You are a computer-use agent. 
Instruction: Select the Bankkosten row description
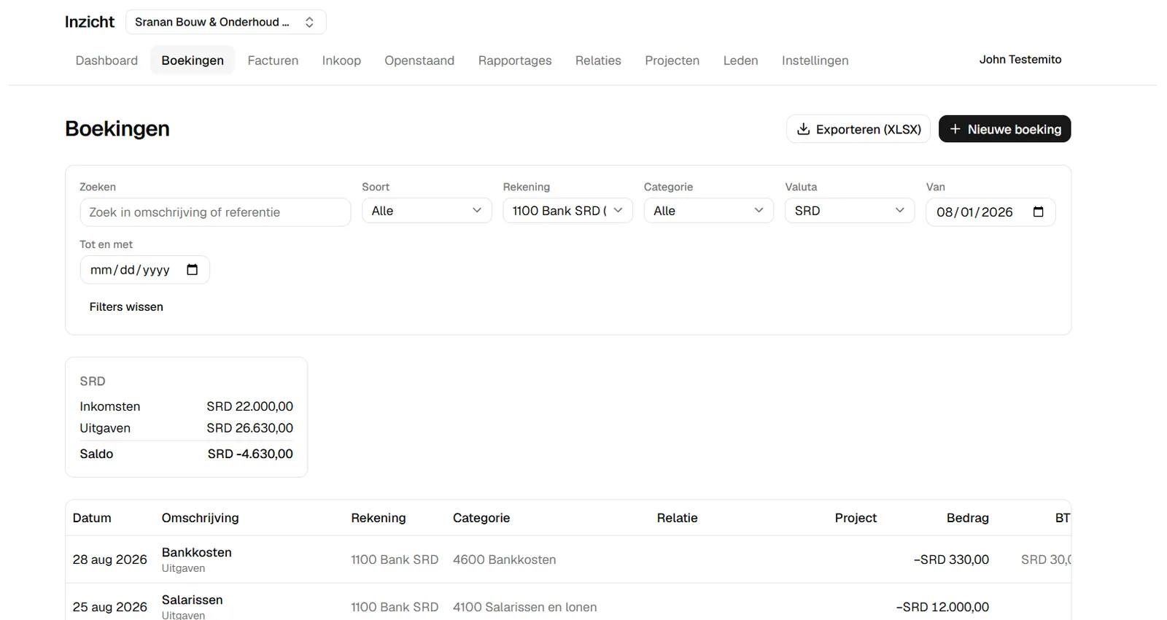197,553
